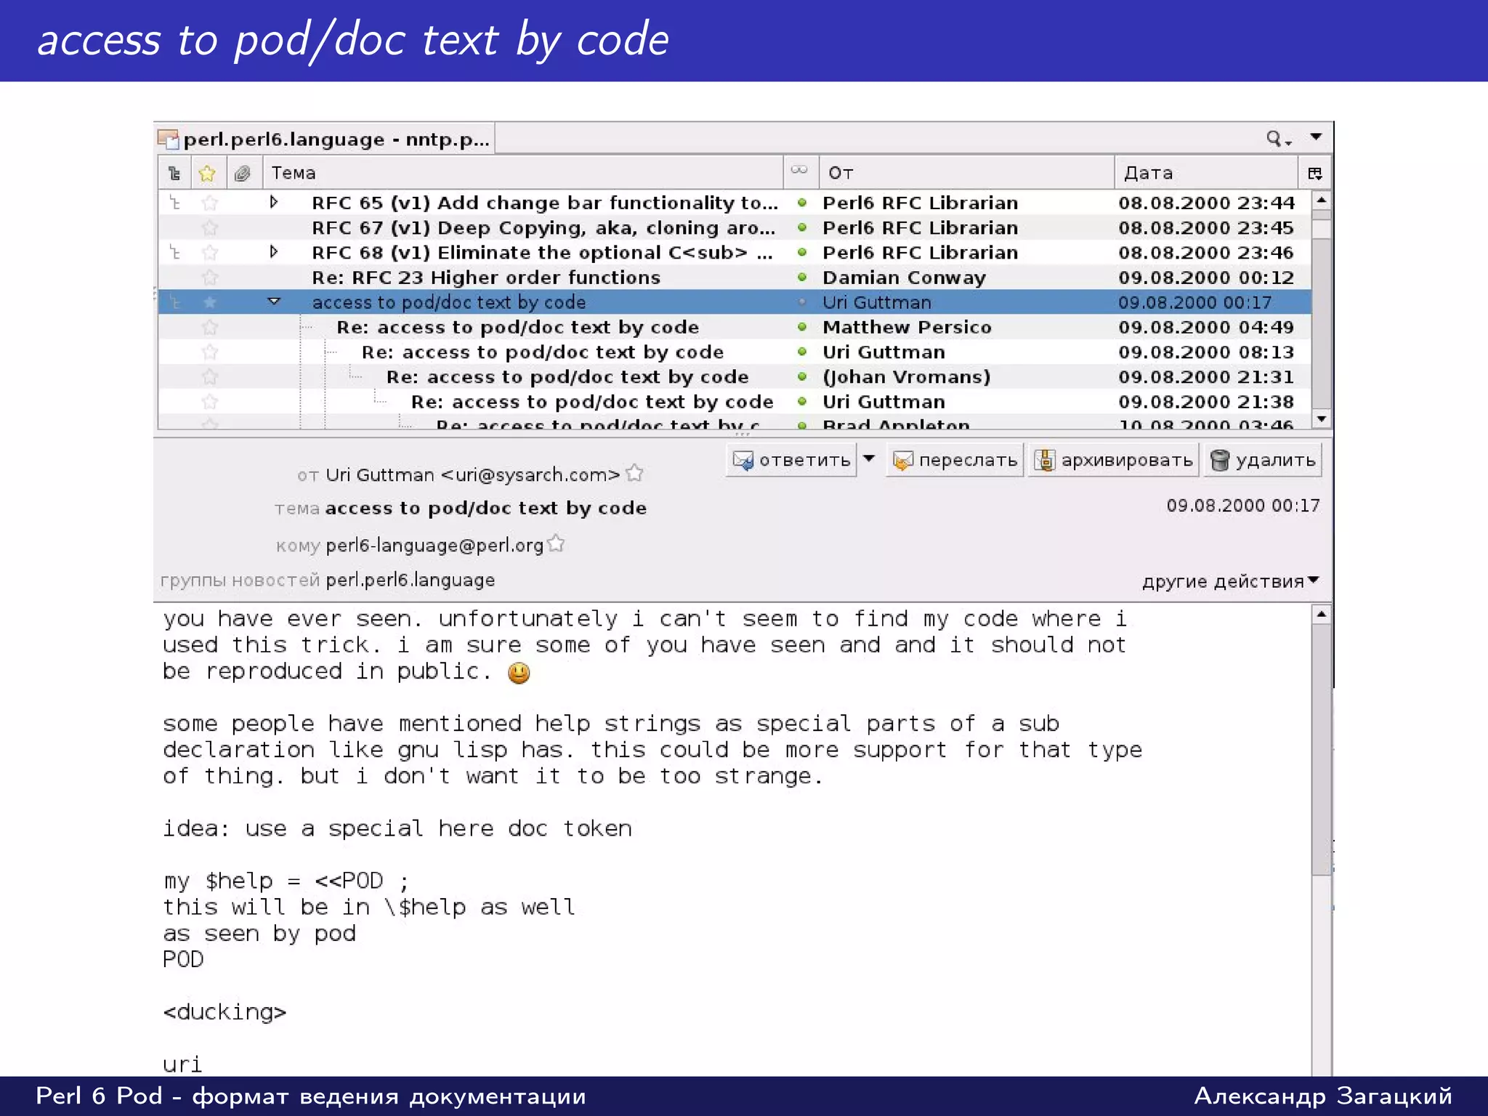Toggle read status dot for Damian Conway message
This screenshot has width=1488, height=1116.
pos(802,277)
